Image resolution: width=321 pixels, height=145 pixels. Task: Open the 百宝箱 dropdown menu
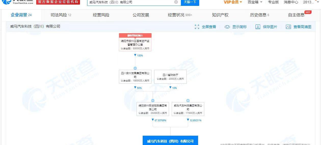255,2
